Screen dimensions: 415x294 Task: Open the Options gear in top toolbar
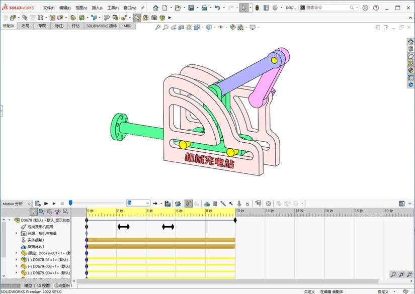pyautogui.click(x=275, y=8)
